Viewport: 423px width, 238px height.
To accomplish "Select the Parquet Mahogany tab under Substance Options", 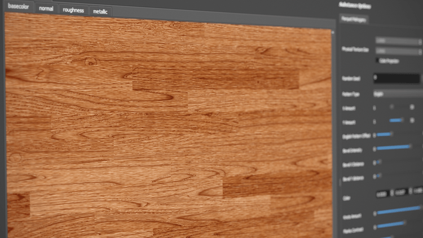I will click(x=354, y=19).
